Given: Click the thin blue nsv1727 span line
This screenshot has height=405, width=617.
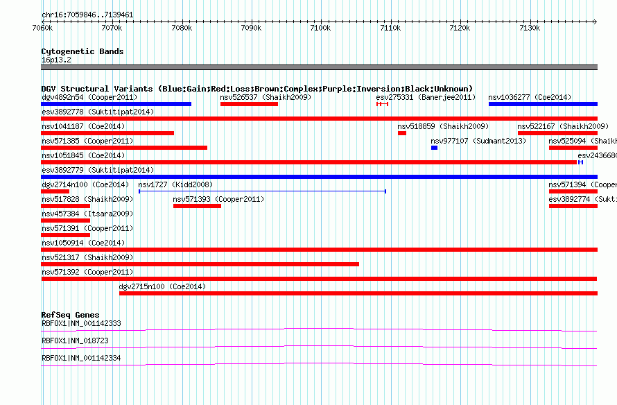Looking at the screenshot, I should point(263,191).
